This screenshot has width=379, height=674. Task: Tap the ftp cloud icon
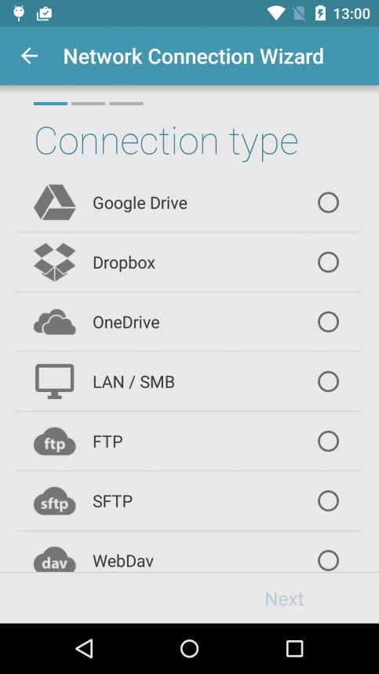(55, 441)
